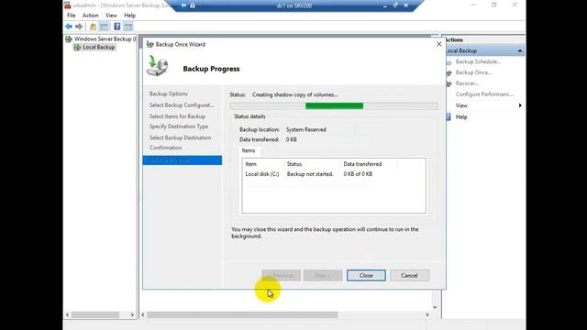Screen dimensions: 587x330
Task: Click the Show/Hide Action Pane icon
Action: pos(128,27)
